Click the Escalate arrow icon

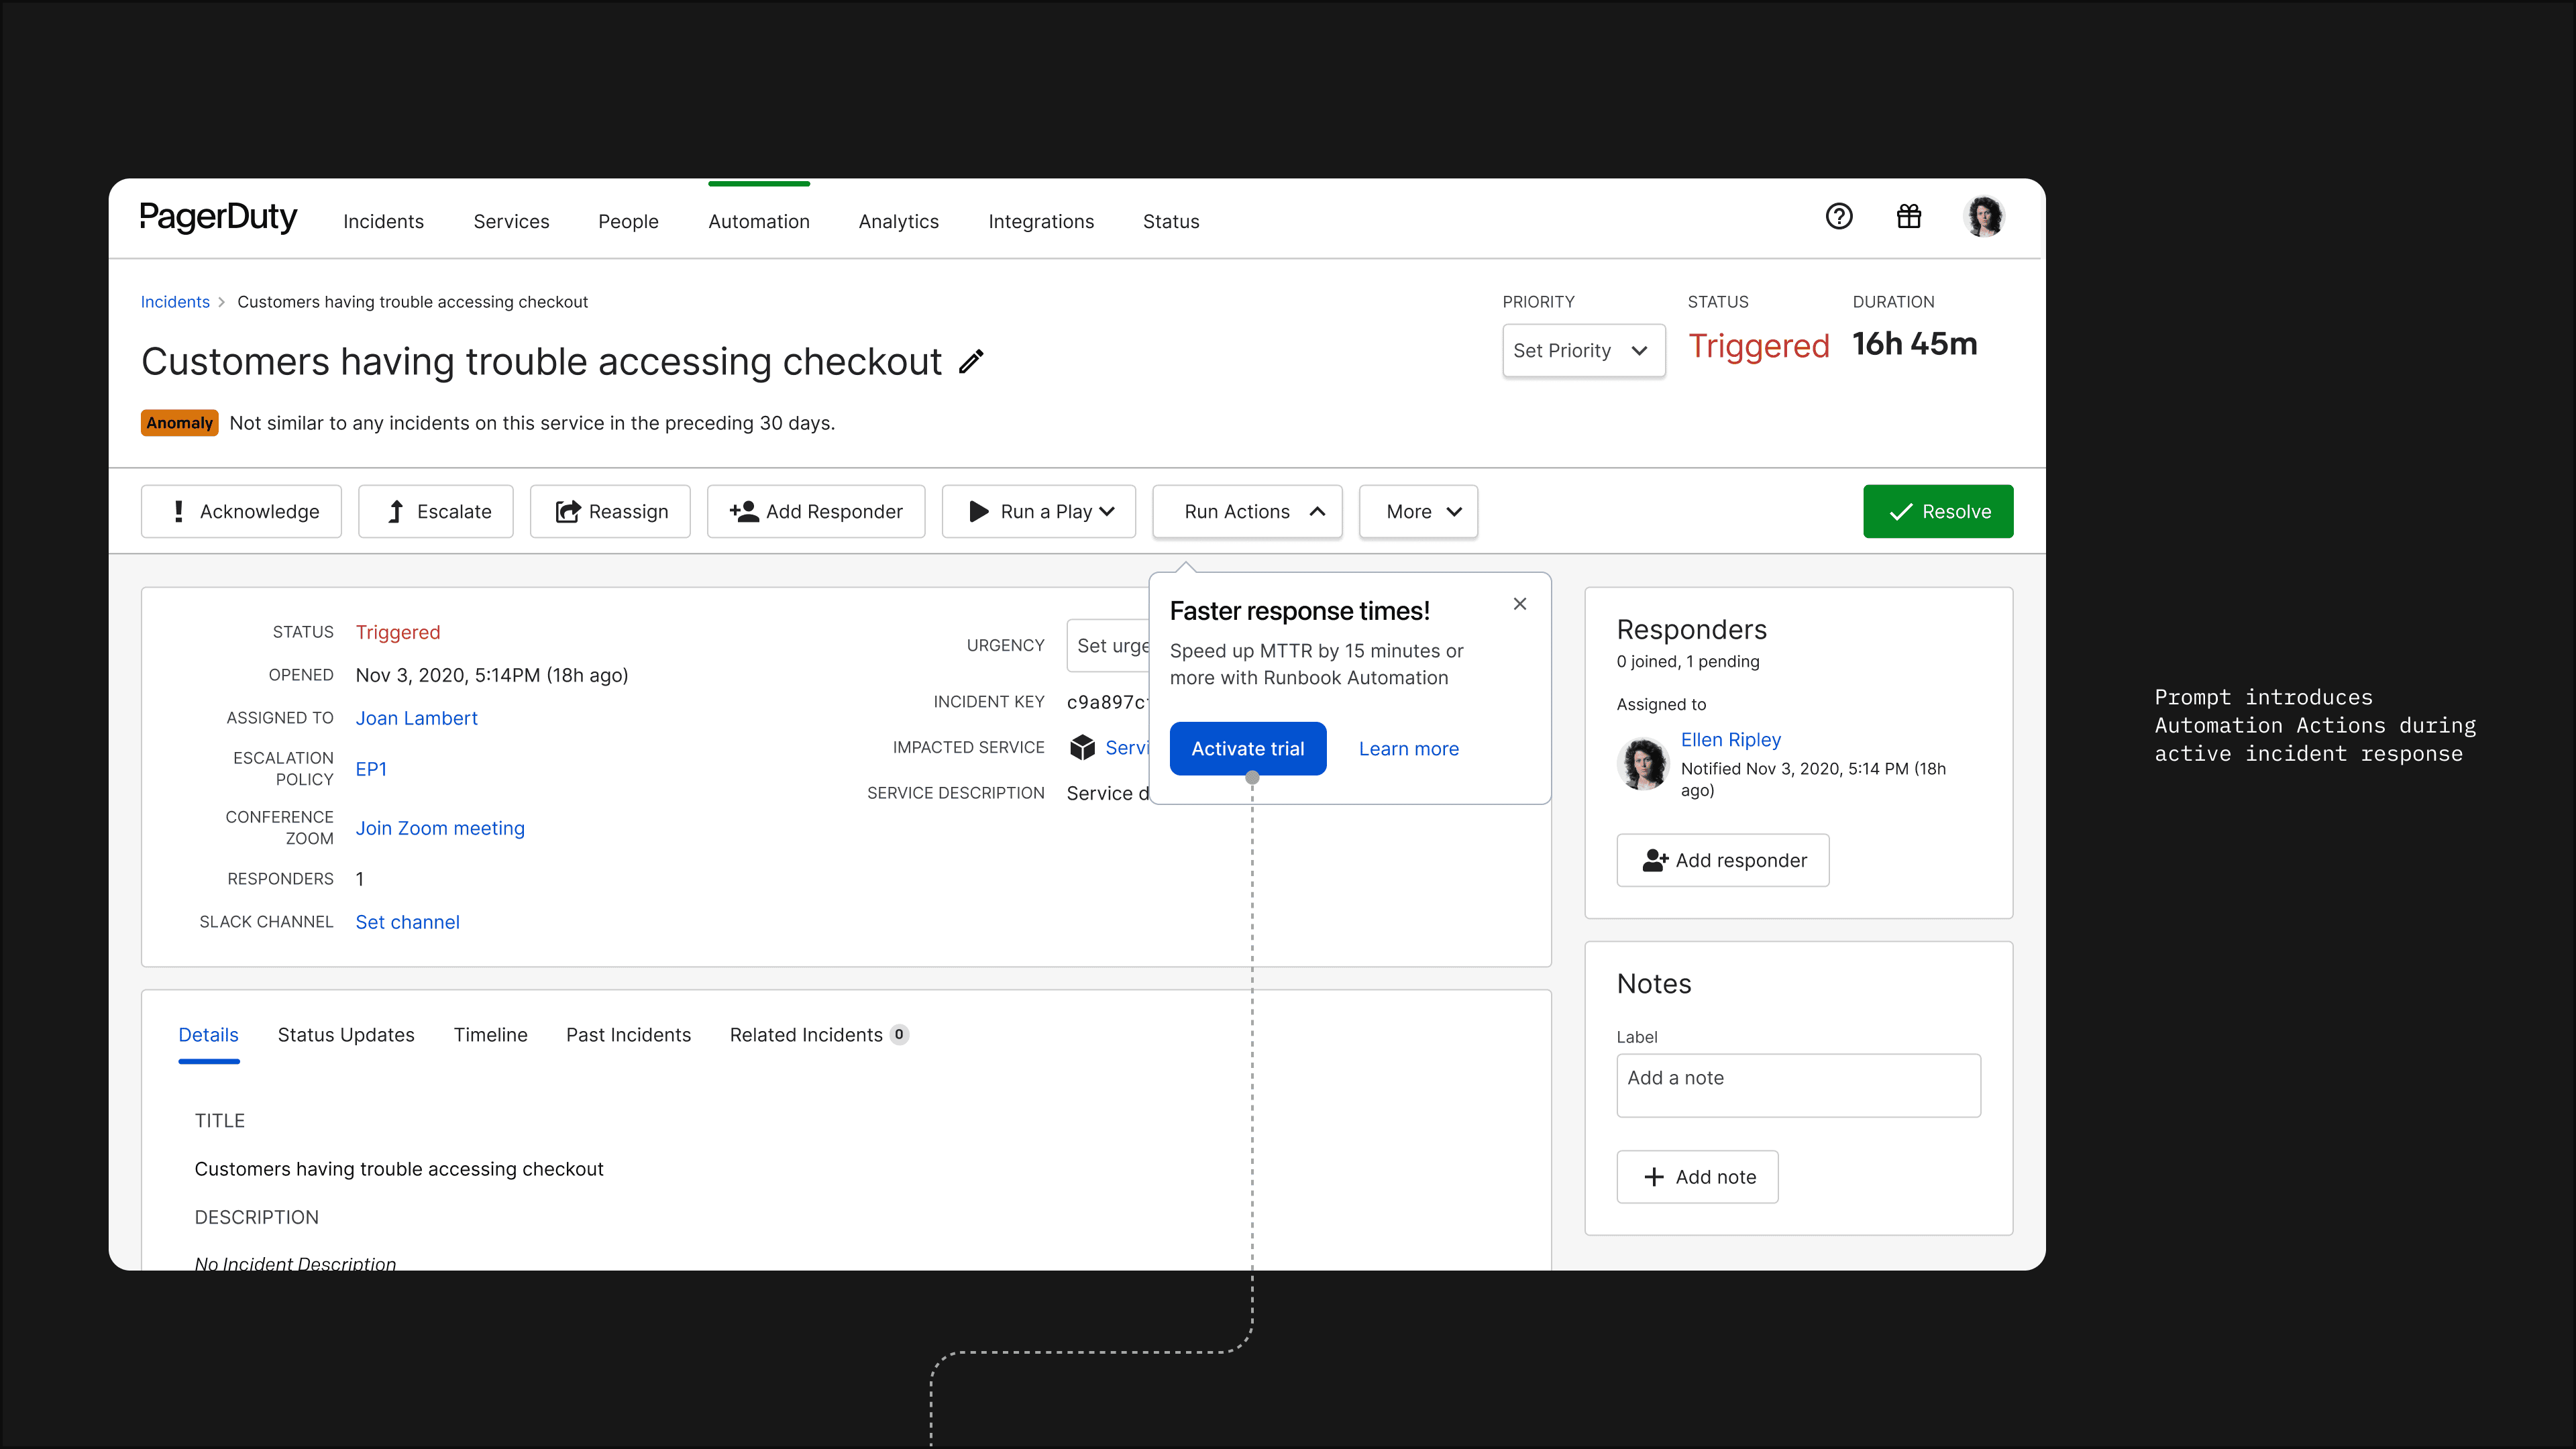tap(397, 511)
